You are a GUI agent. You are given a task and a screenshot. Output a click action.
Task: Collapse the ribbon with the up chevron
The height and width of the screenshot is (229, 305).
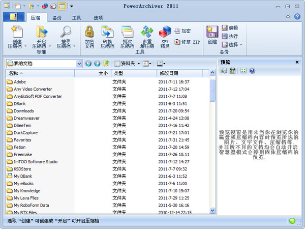(288, 17)
